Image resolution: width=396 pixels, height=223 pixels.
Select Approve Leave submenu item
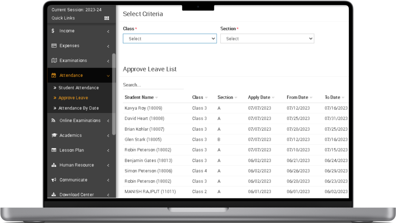pos(73,98)
